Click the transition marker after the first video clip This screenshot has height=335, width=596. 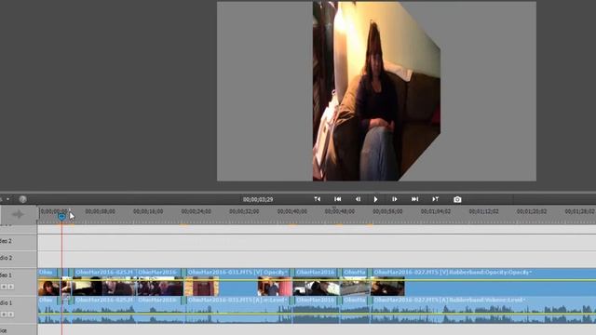[60, 273]
